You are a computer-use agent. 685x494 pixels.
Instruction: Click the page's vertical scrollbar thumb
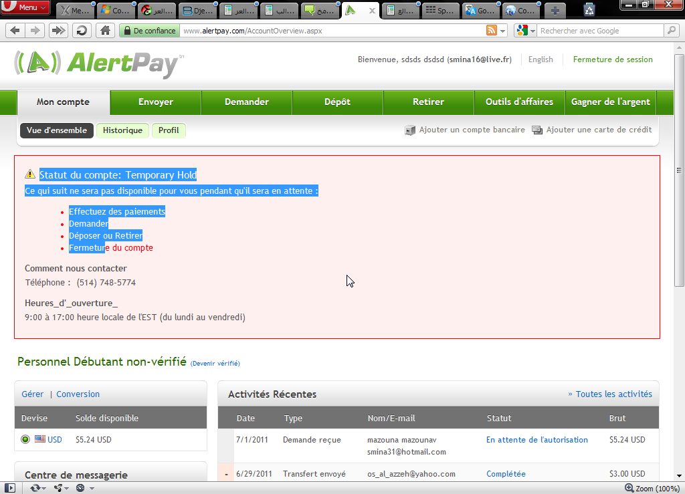click(679, 170)
